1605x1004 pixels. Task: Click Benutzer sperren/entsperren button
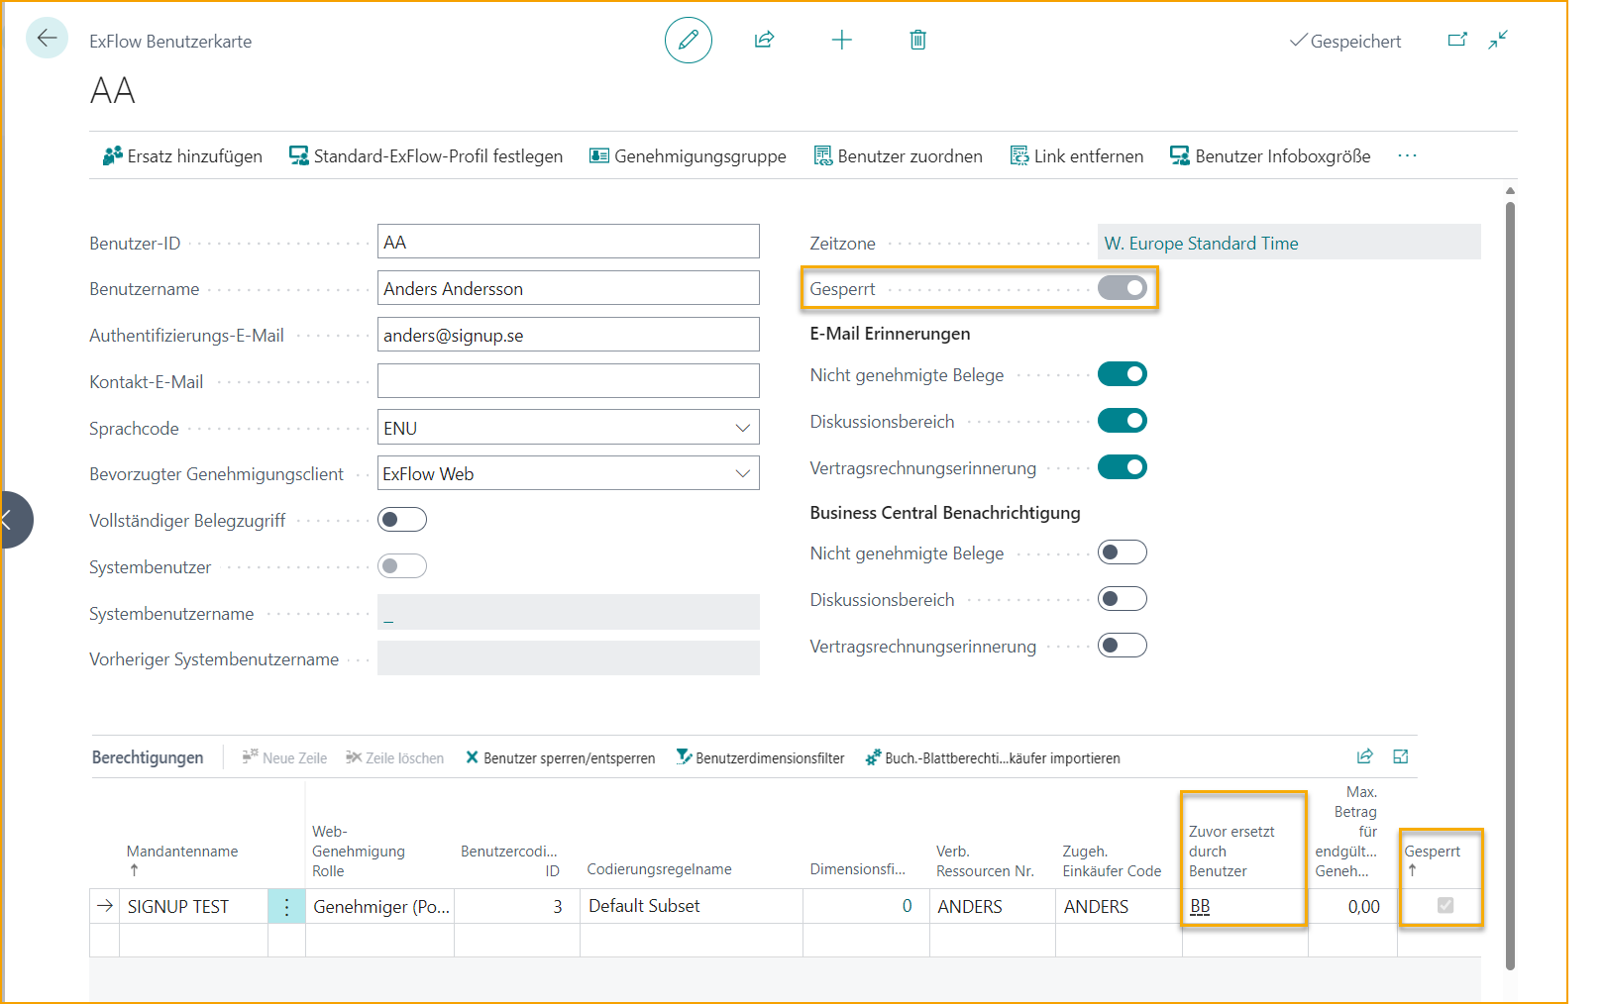[x=561, y=757]
